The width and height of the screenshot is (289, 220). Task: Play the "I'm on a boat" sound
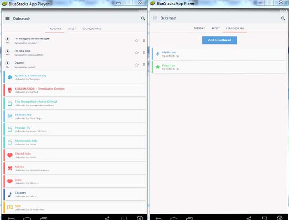(x=8, y=51)
